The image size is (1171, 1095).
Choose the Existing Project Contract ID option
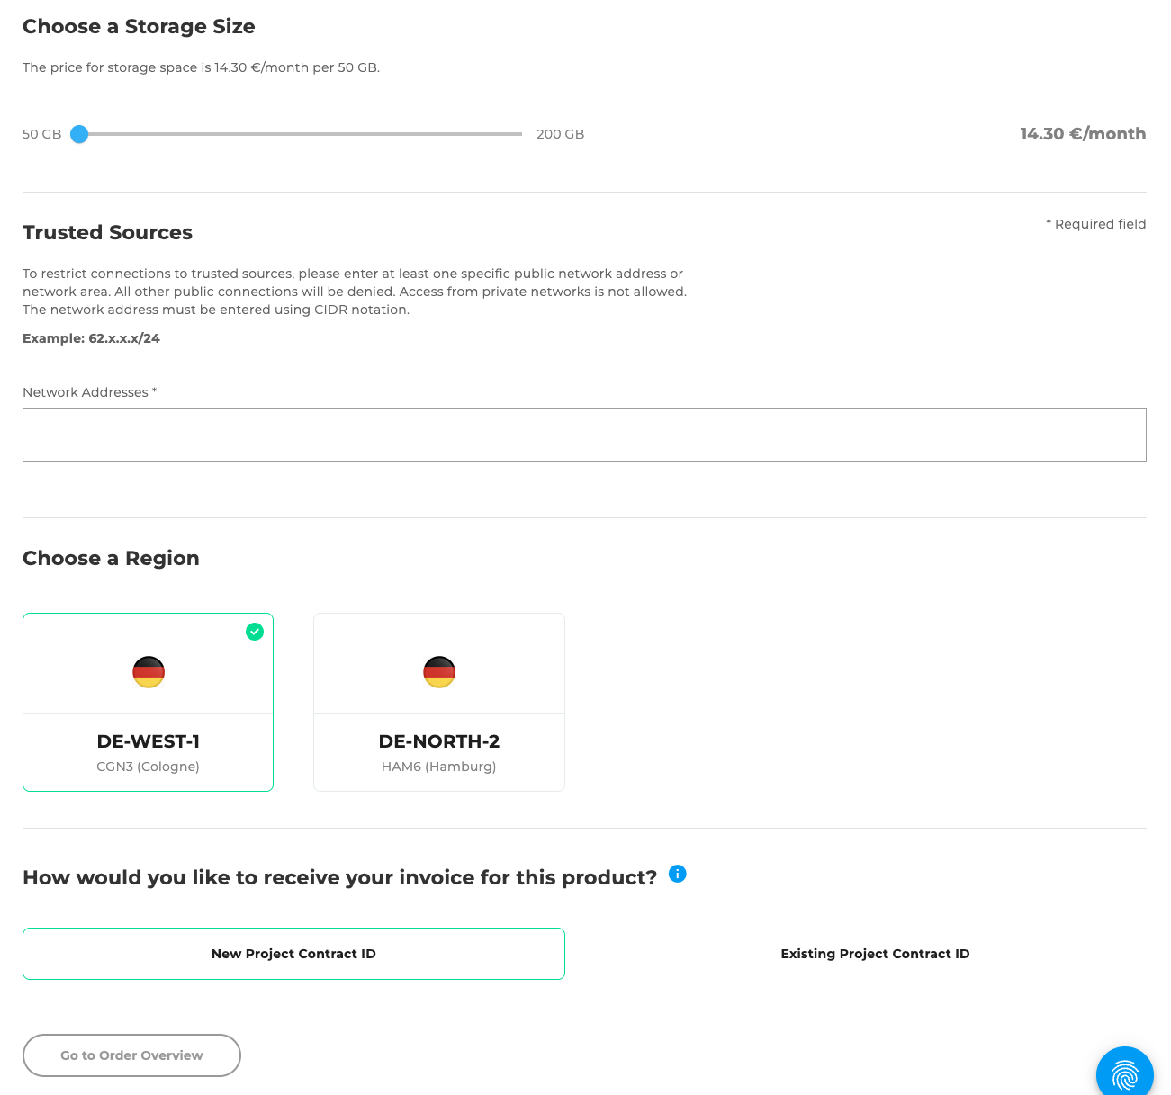[875, 953]
